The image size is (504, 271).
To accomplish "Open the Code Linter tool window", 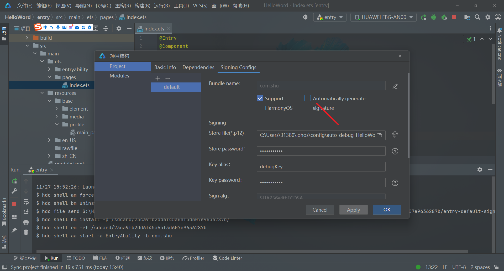I will pyautogui.click(x=227, y=258).
